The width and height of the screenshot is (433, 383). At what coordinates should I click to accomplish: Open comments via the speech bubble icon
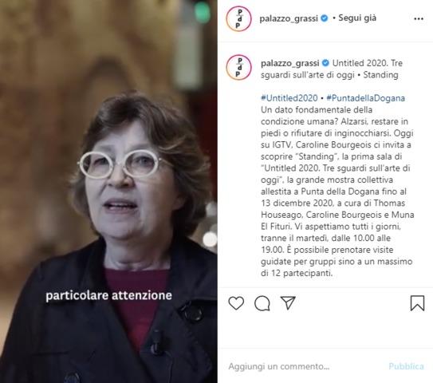coord(262,303)
